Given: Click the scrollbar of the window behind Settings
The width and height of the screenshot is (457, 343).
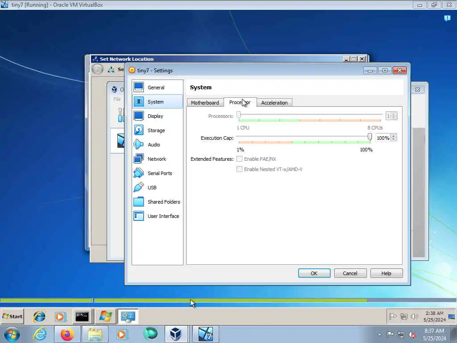Looking at the screenshot, I should click(x=419, y=192).
